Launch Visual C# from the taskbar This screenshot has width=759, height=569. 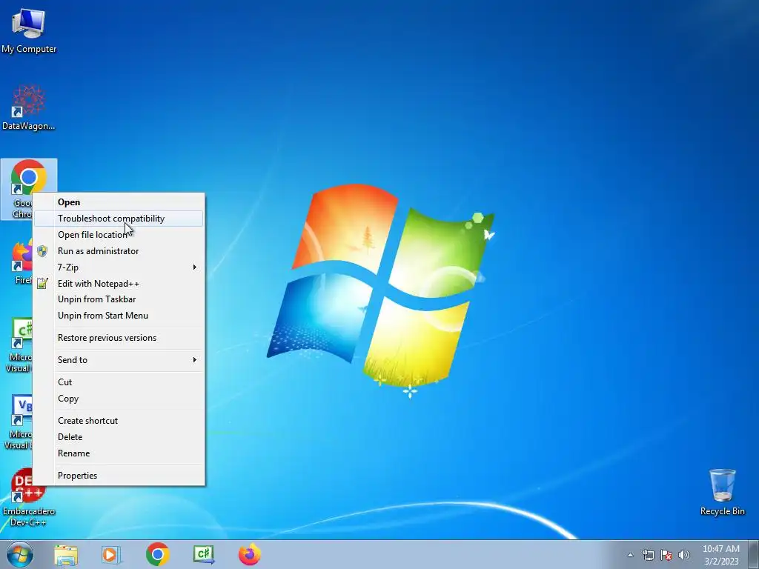click(203, 554)
